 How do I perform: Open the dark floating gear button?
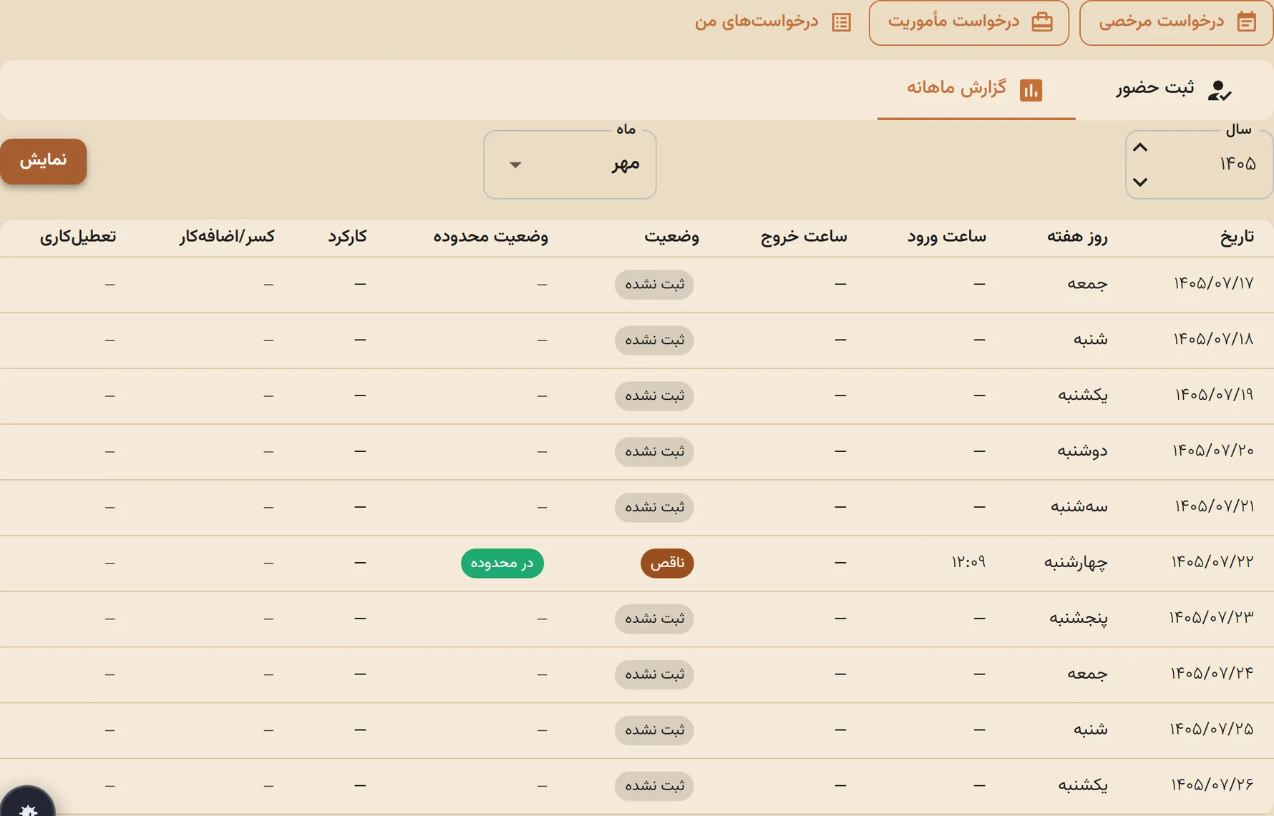click(27, 802)
